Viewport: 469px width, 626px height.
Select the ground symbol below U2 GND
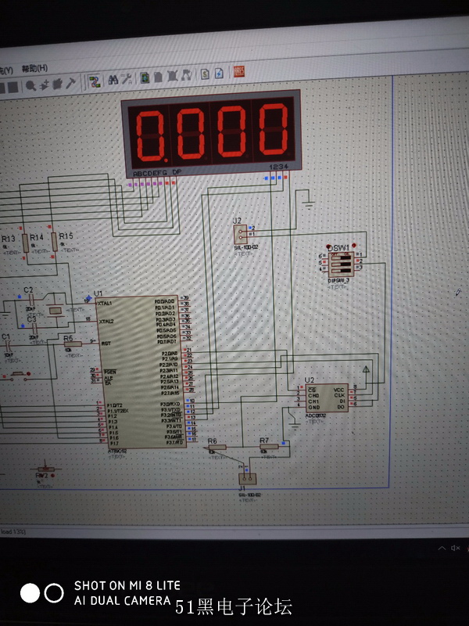[x=295, y=425]
